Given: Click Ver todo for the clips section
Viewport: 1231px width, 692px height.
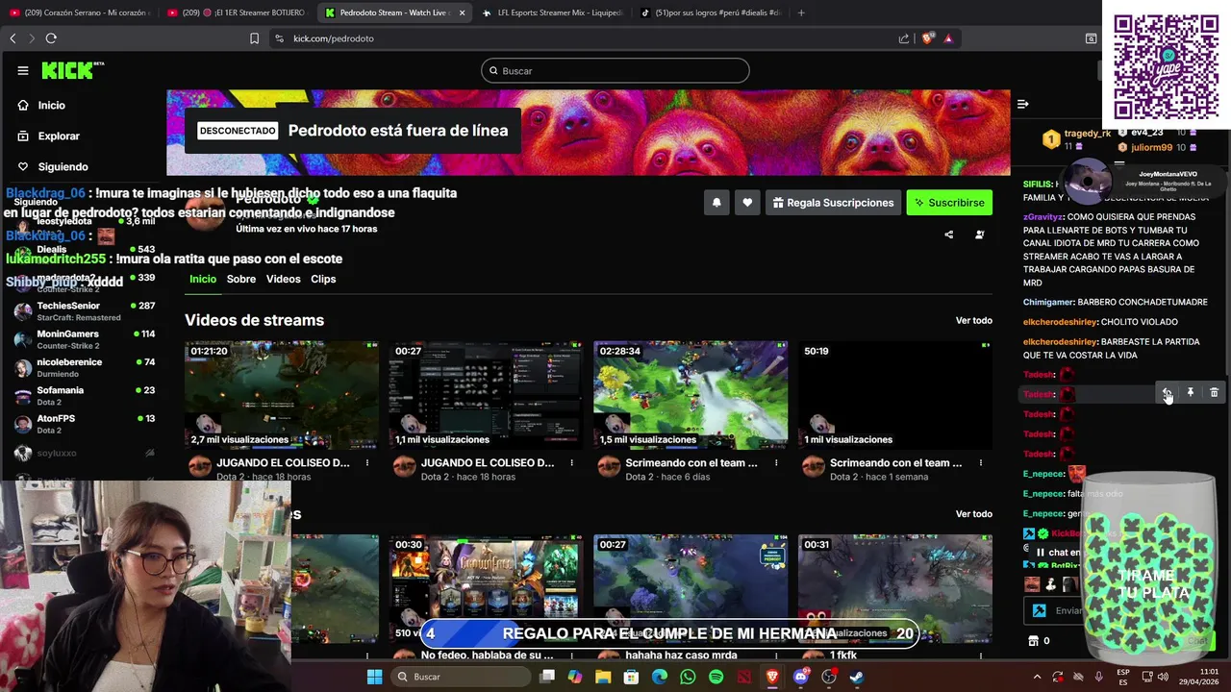Looking at the screenshot, I should [x=973, y=514].
